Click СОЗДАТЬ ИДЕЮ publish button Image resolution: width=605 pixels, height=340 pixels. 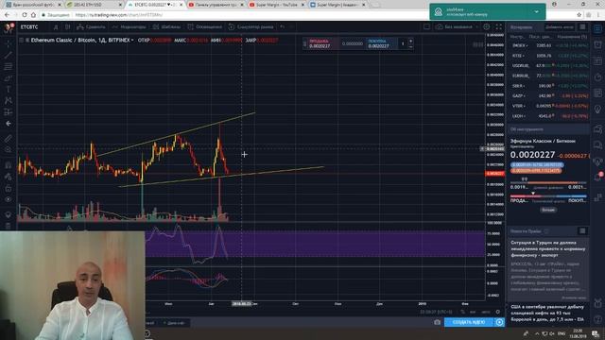coord(469,322)
